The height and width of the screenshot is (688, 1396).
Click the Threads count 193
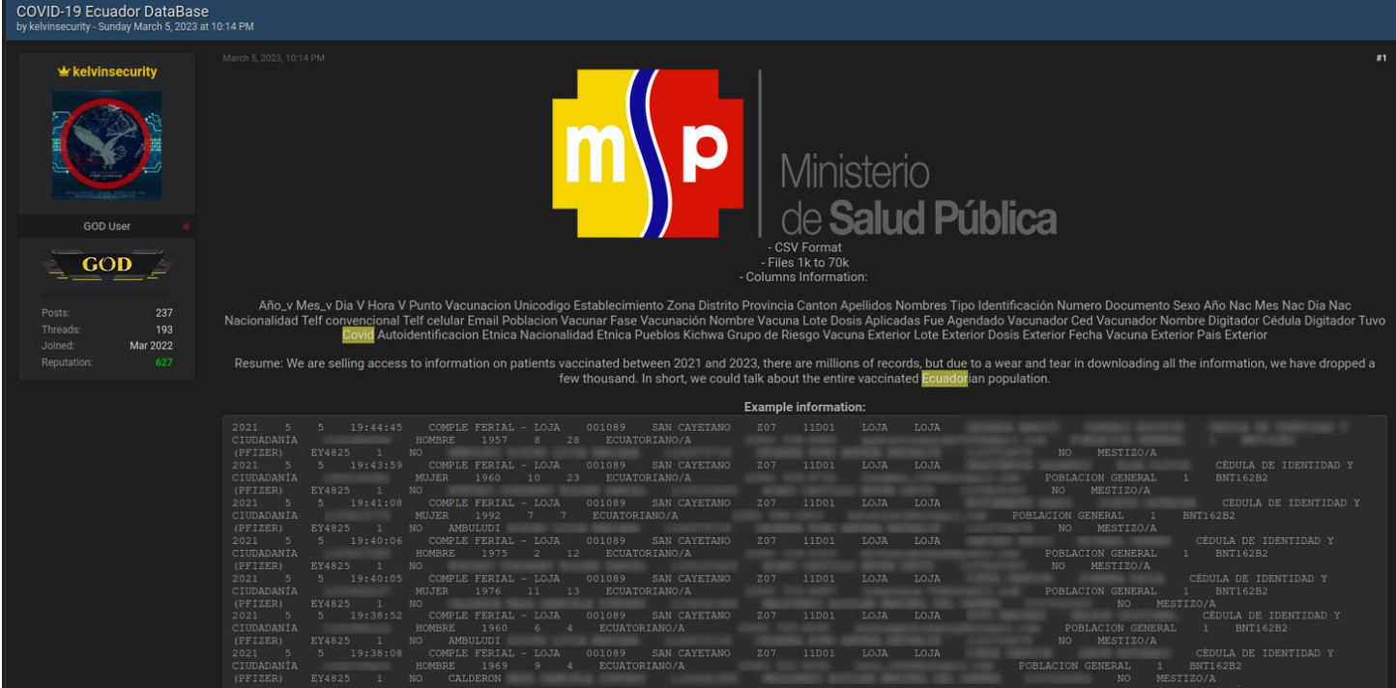pyautogui.click(x=163, y=330)
